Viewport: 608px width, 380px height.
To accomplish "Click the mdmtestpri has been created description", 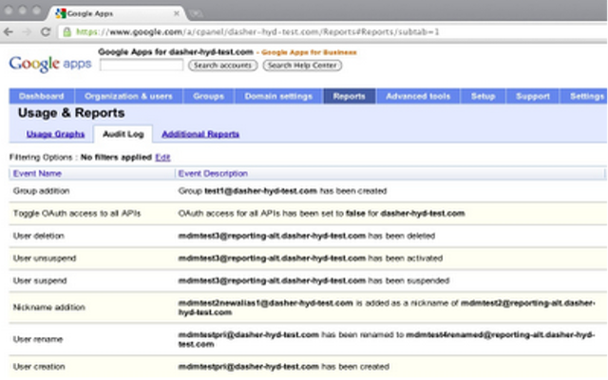I will click(x=283, y=367).
